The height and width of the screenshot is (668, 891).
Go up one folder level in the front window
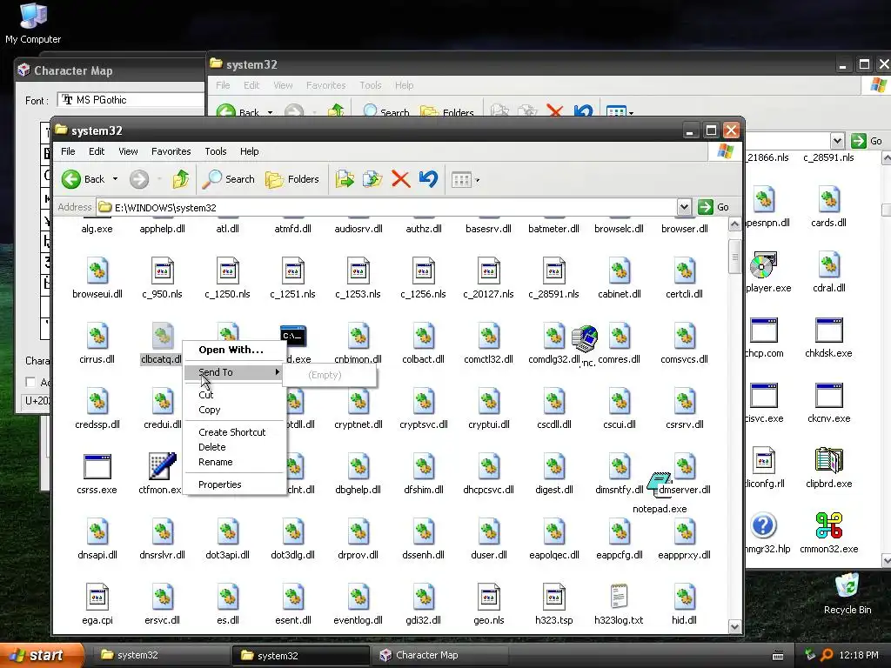pyautogui.click(x=181, y=179)
